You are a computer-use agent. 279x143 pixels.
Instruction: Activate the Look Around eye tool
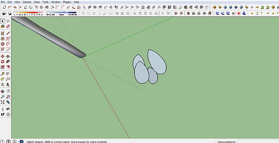[x=8, y=109]
